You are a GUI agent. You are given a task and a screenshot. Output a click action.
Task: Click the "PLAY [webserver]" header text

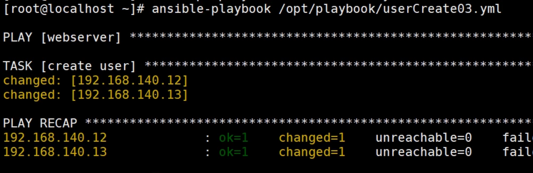(62, 37)
